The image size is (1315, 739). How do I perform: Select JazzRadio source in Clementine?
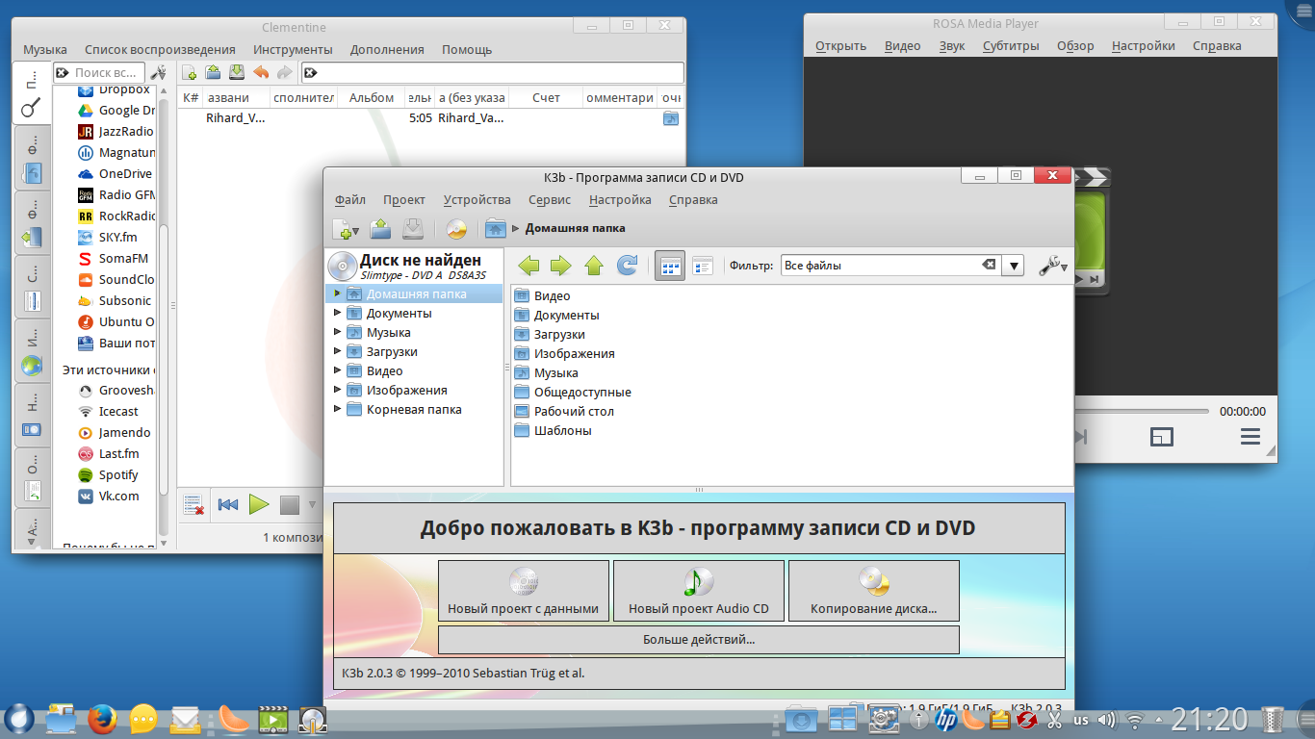[116, 131]
